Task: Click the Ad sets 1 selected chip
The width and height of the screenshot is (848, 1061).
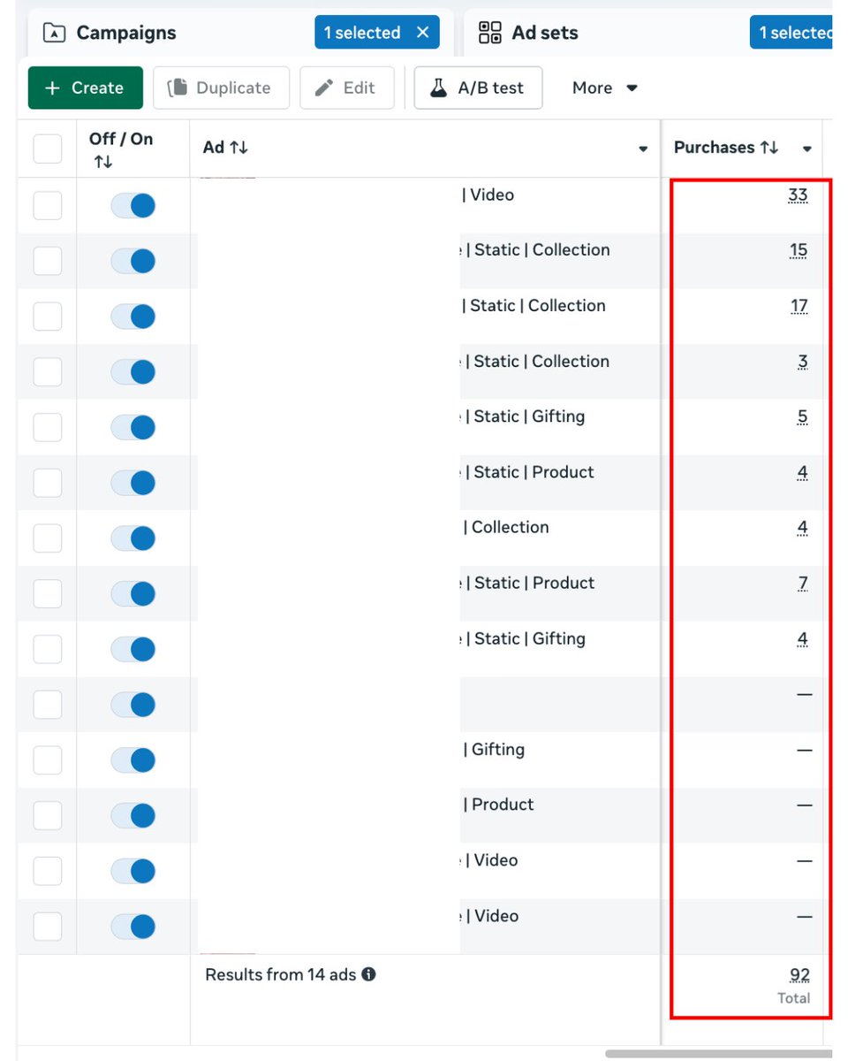Action: click(x=792, y=33)
